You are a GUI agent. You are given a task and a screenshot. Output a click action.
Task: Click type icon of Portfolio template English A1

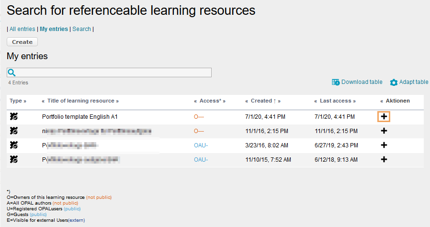click(x=14, y=116)
